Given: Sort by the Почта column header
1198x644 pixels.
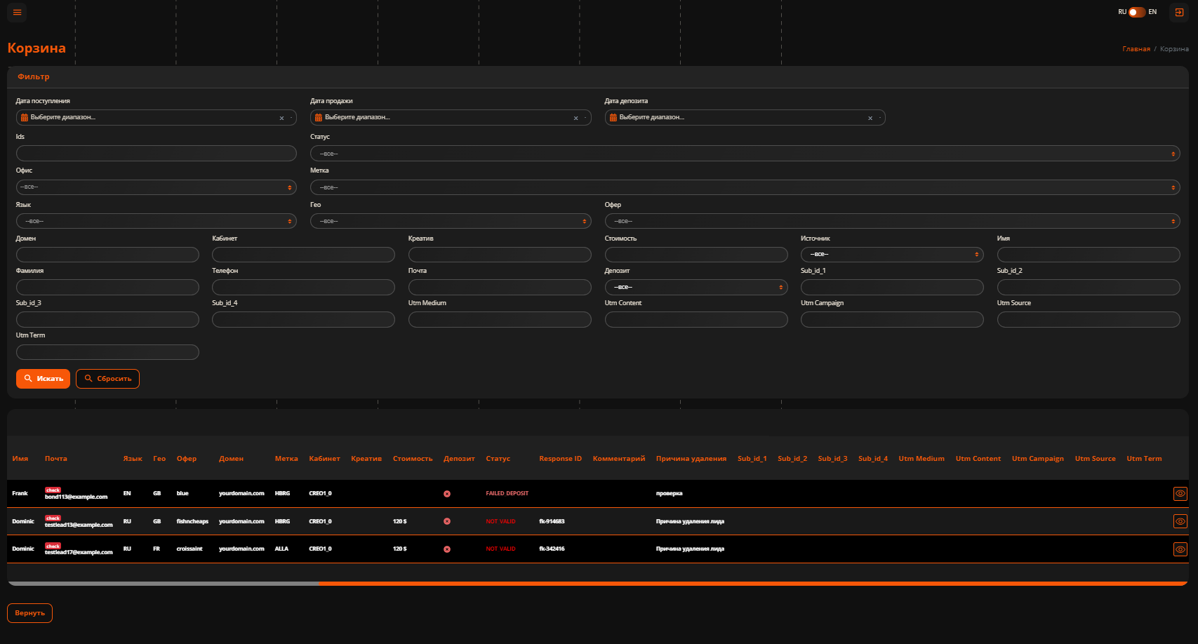Looking at the screenshot, I should pyautogui.click(x=56, y=459).
